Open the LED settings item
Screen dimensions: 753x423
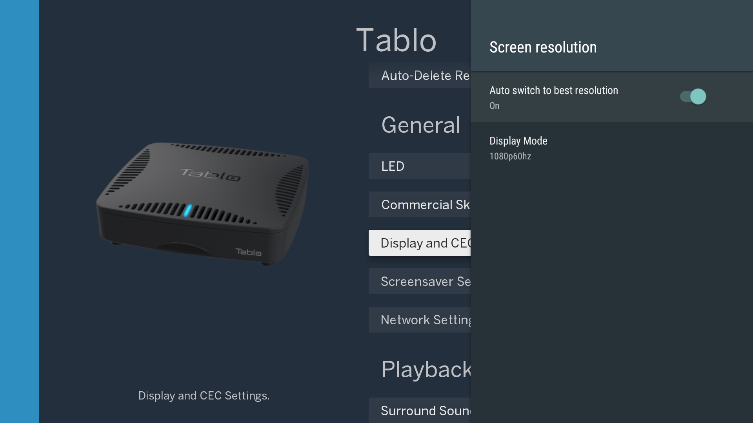[420, 166]
